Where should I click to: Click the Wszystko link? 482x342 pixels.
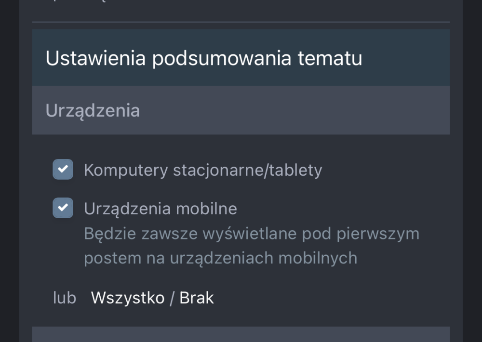point(128,298)
